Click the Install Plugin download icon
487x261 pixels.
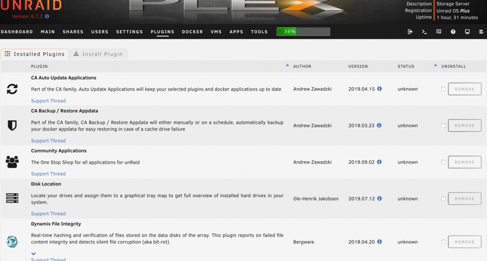pos(76,54)
